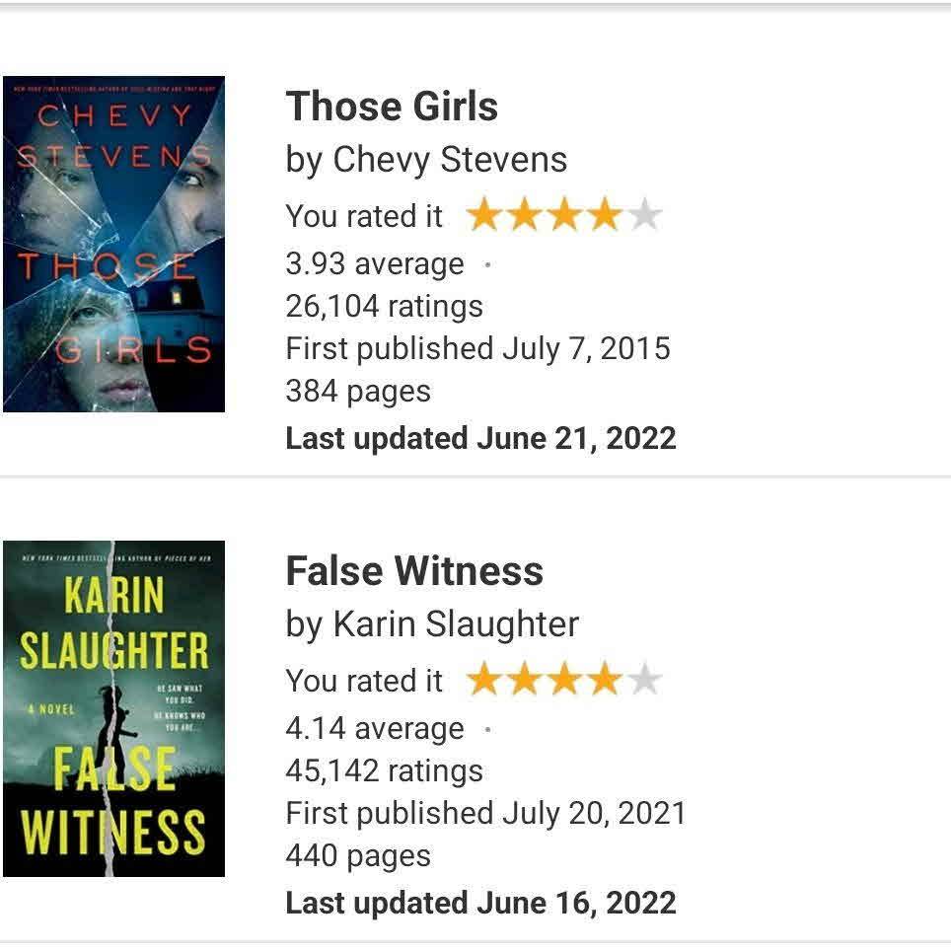Screen dimensions: 951x951
Task: Give False Witness the fifth gray star
Action: (644, 680)
